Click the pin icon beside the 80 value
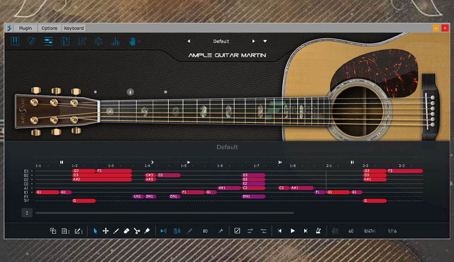The height and width of the screenshot is (262, 454). [220, 231]
